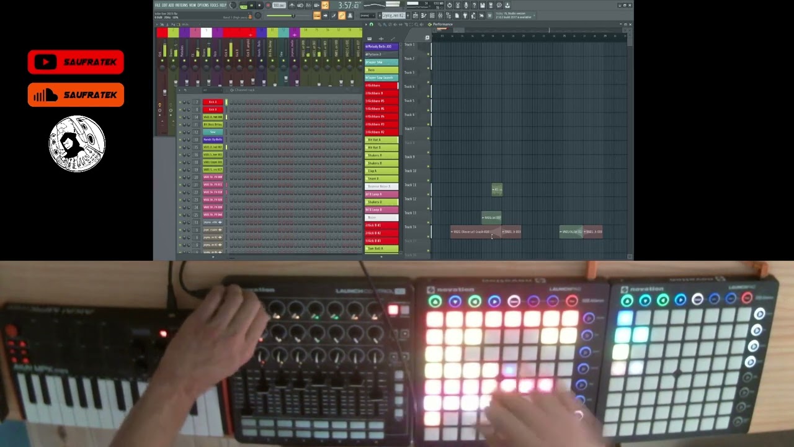The height and width of the screenshot is (447, 794).
Task: Open the playlist options arrow beside Performance
Action: [x=366, y=24]
